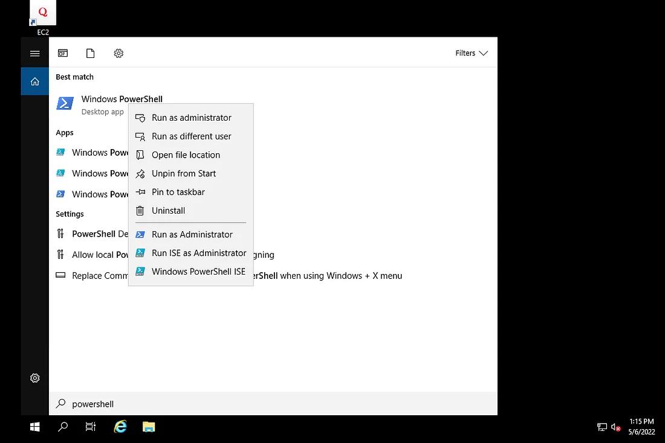
Task: Open Windows PowerShell best match icon
Action: pos(65,103)
